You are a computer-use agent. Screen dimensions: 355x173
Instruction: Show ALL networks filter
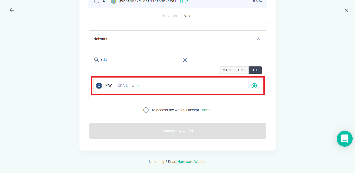pyautogui.click(x=255, y=70)
